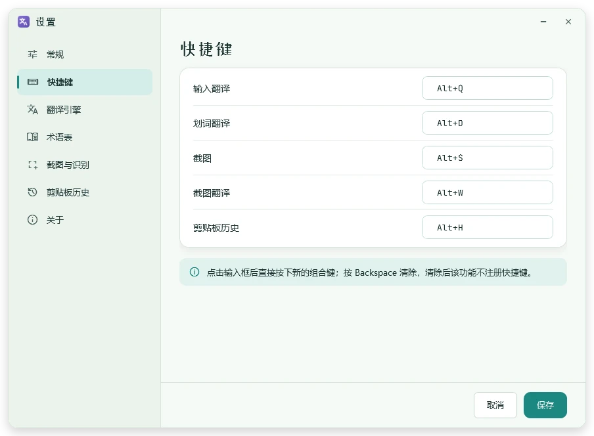The height and width of the screenshot is (436, 594).
Task: Click the 剪贴板历史 clock icon
Action: (x=33, y=192)
